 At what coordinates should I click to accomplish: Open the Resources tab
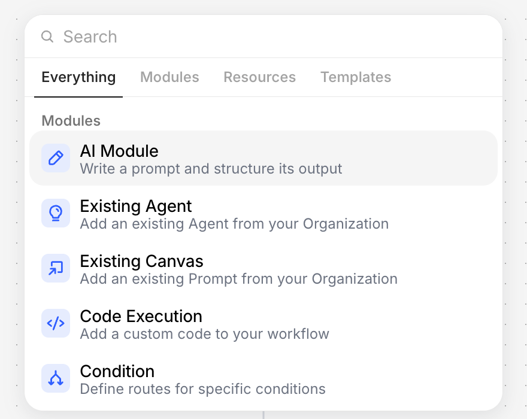pyautogui.click(x=260, y=77)
